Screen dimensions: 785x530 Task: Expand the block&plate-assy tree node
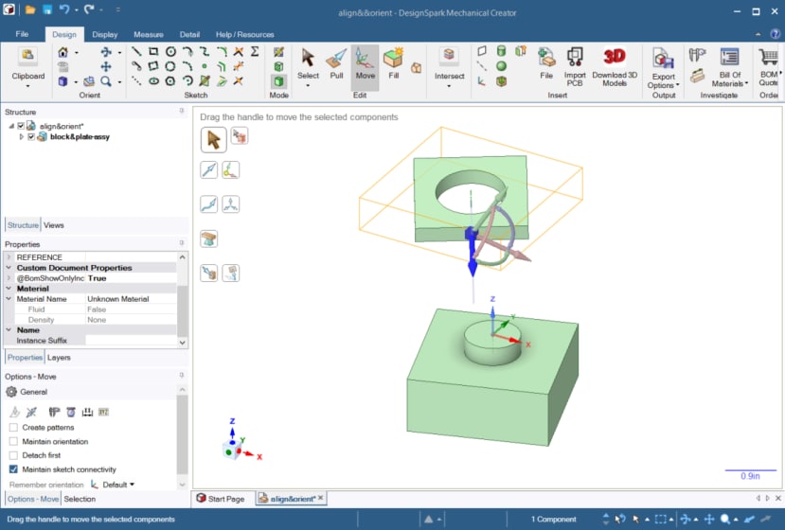(x=21, y=136)
